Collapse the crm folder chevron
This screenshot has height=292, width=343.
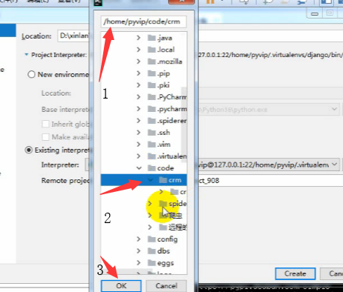tap(150, 180)
